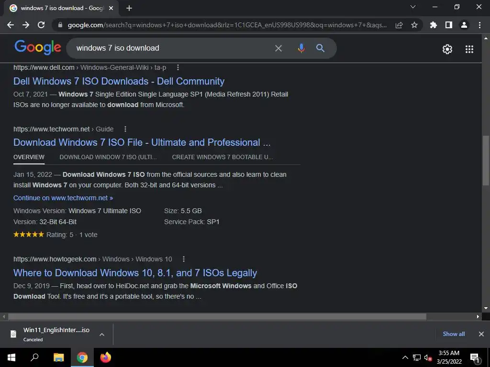
Task: Click the Win11_EnglishInter....iso download item
Action: click(56, 334)
